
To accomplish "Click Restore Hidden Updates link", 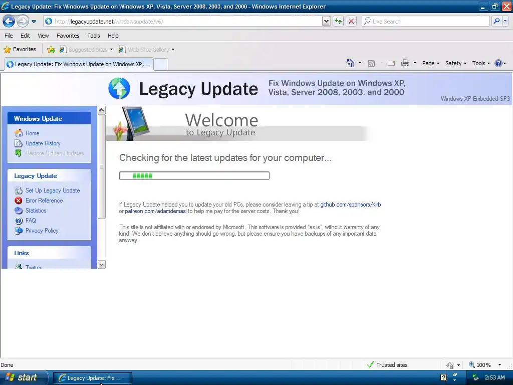I will click(55, 153).
